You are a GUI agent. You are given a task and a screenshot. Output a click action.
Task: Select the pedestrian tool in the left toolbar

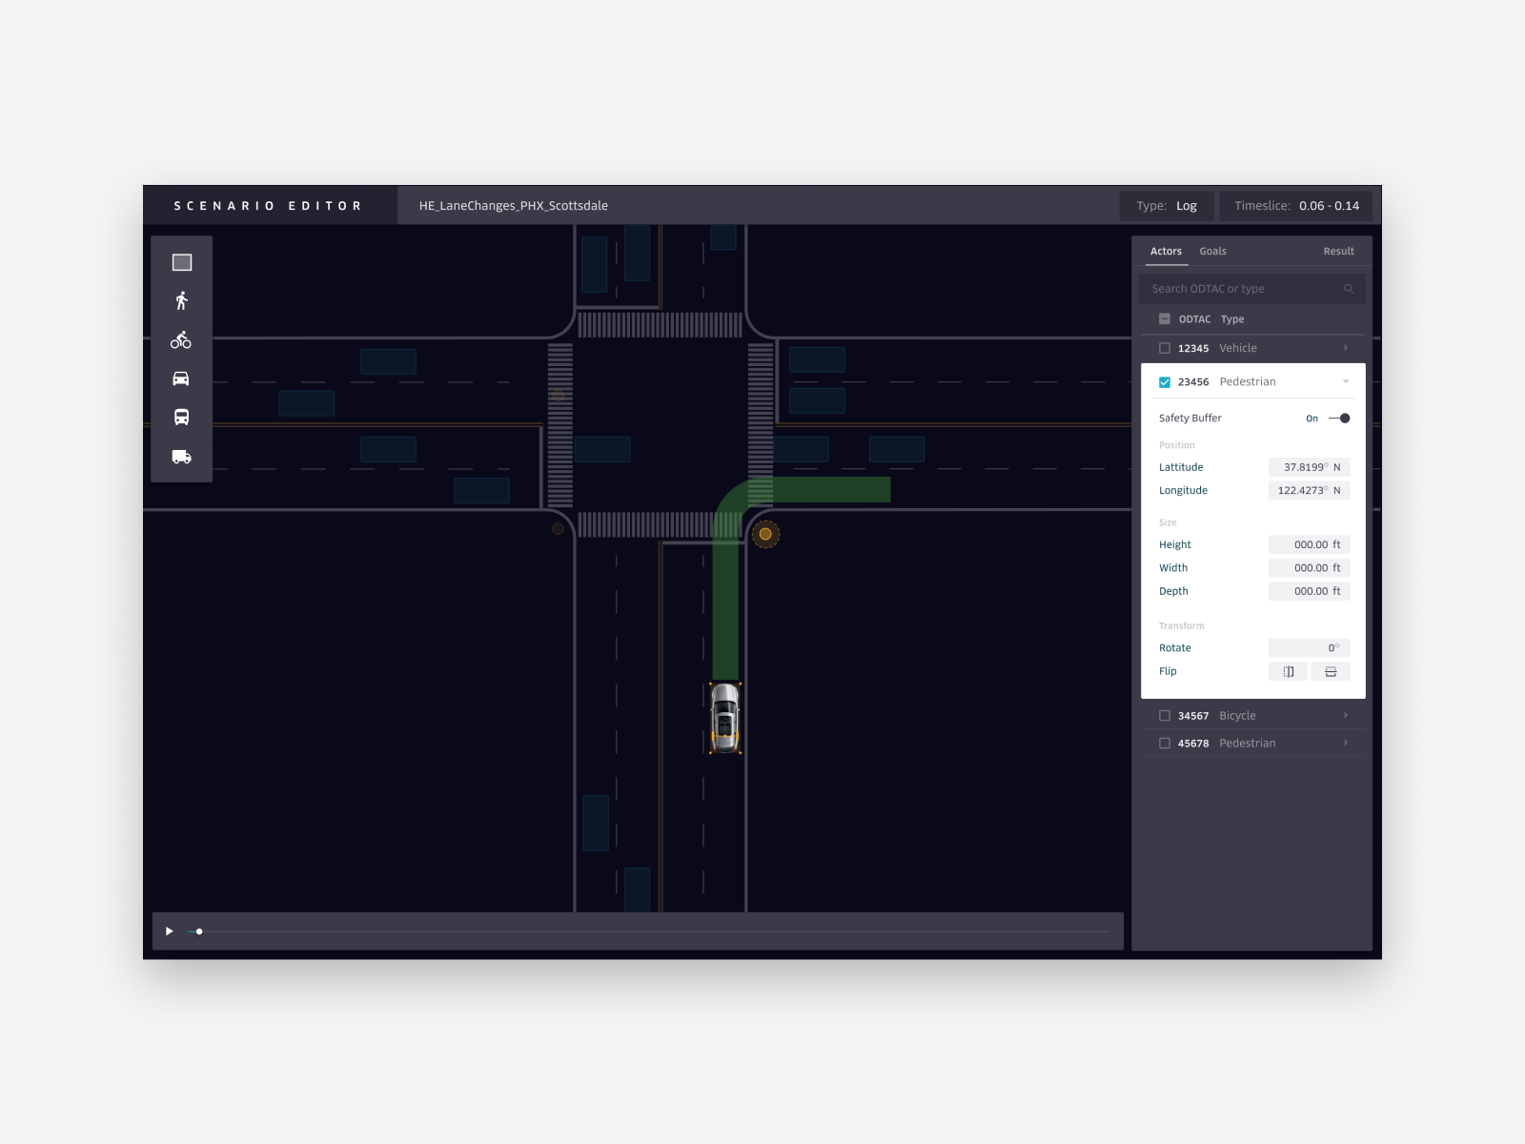(x=181, y=300)
